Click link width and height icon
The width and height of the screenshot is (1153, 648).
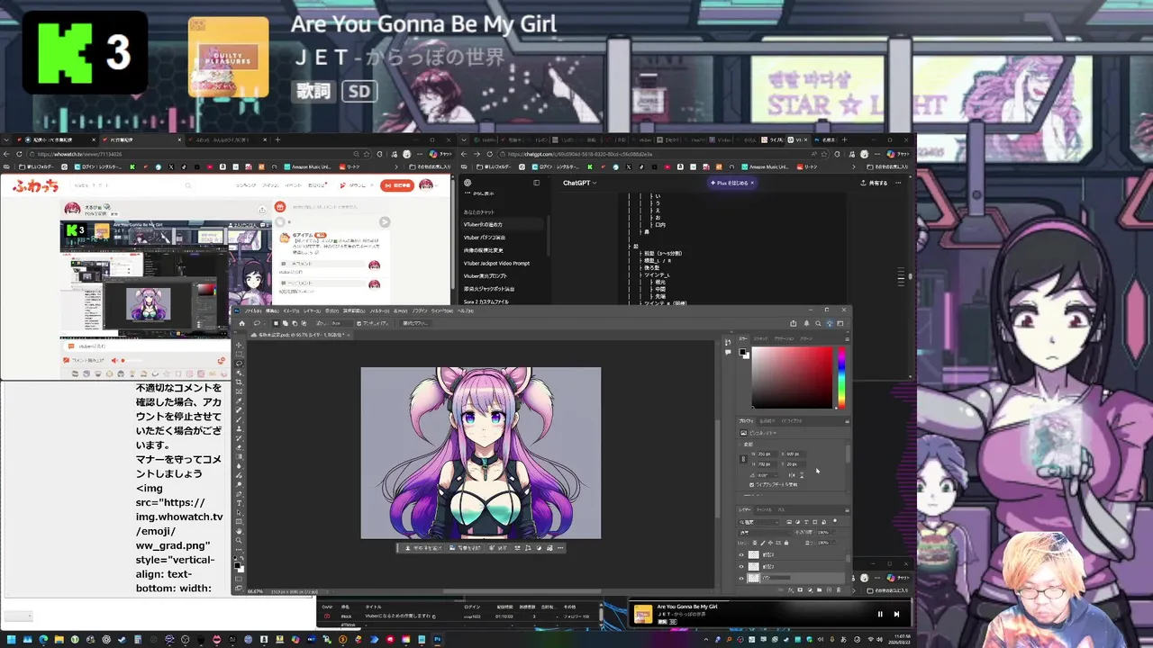743,459
